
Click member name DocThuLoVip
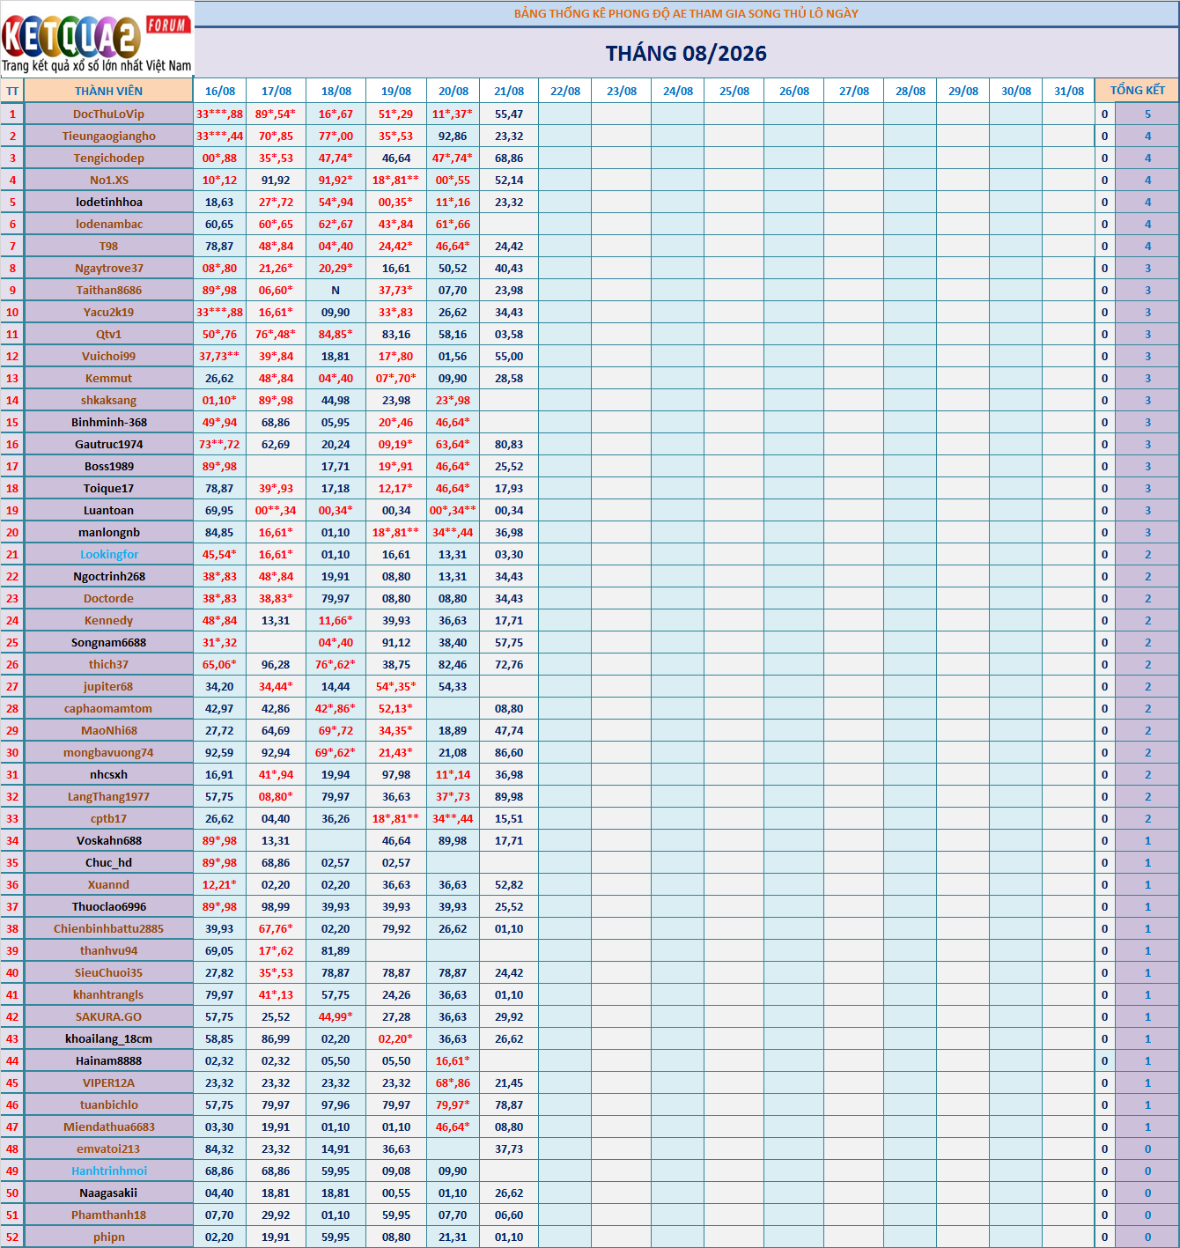[108, 114]
